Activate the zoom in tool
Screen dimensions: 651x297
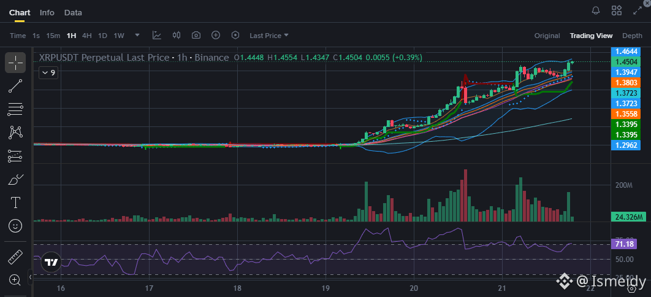click(x=15, y=280)
